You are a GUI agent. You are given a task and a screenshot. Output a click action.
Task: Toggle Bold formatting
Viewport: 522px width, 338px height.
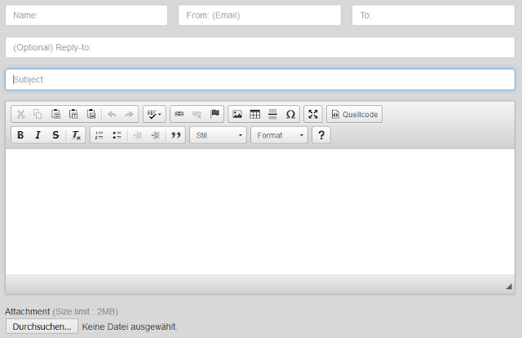click(x=20, y=135)
